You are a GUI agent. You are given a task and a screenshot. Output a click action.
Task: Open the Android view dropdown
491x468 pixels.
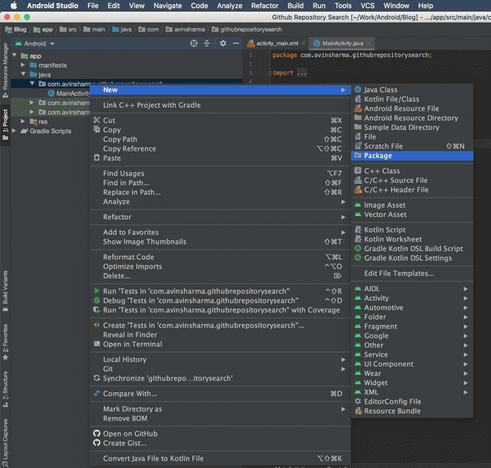[35, 43]
